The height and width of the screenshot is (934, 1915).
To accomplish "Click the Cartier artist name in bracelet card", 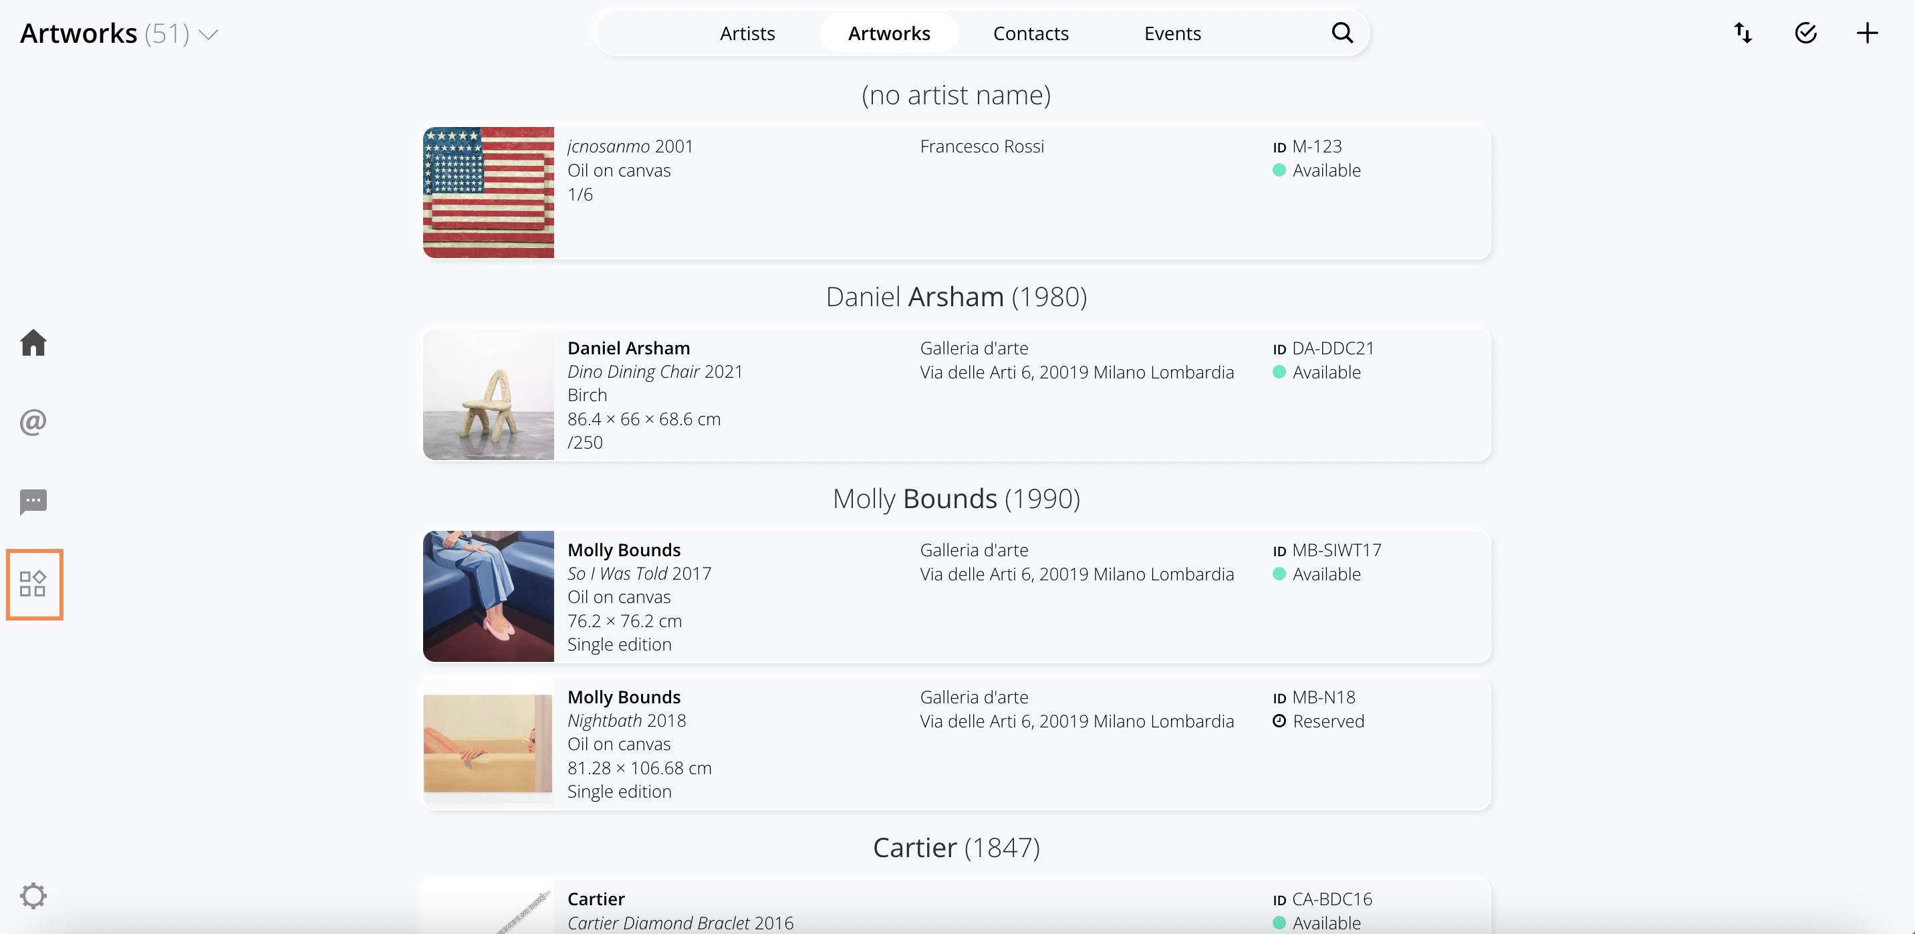I will pos(596,899).
